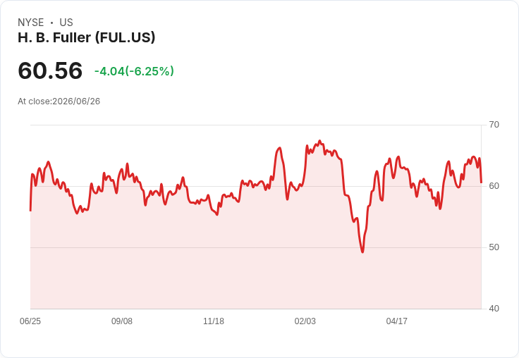Click the 70 price axis label
Screen dimensions: 519x358
click(494, 125)
